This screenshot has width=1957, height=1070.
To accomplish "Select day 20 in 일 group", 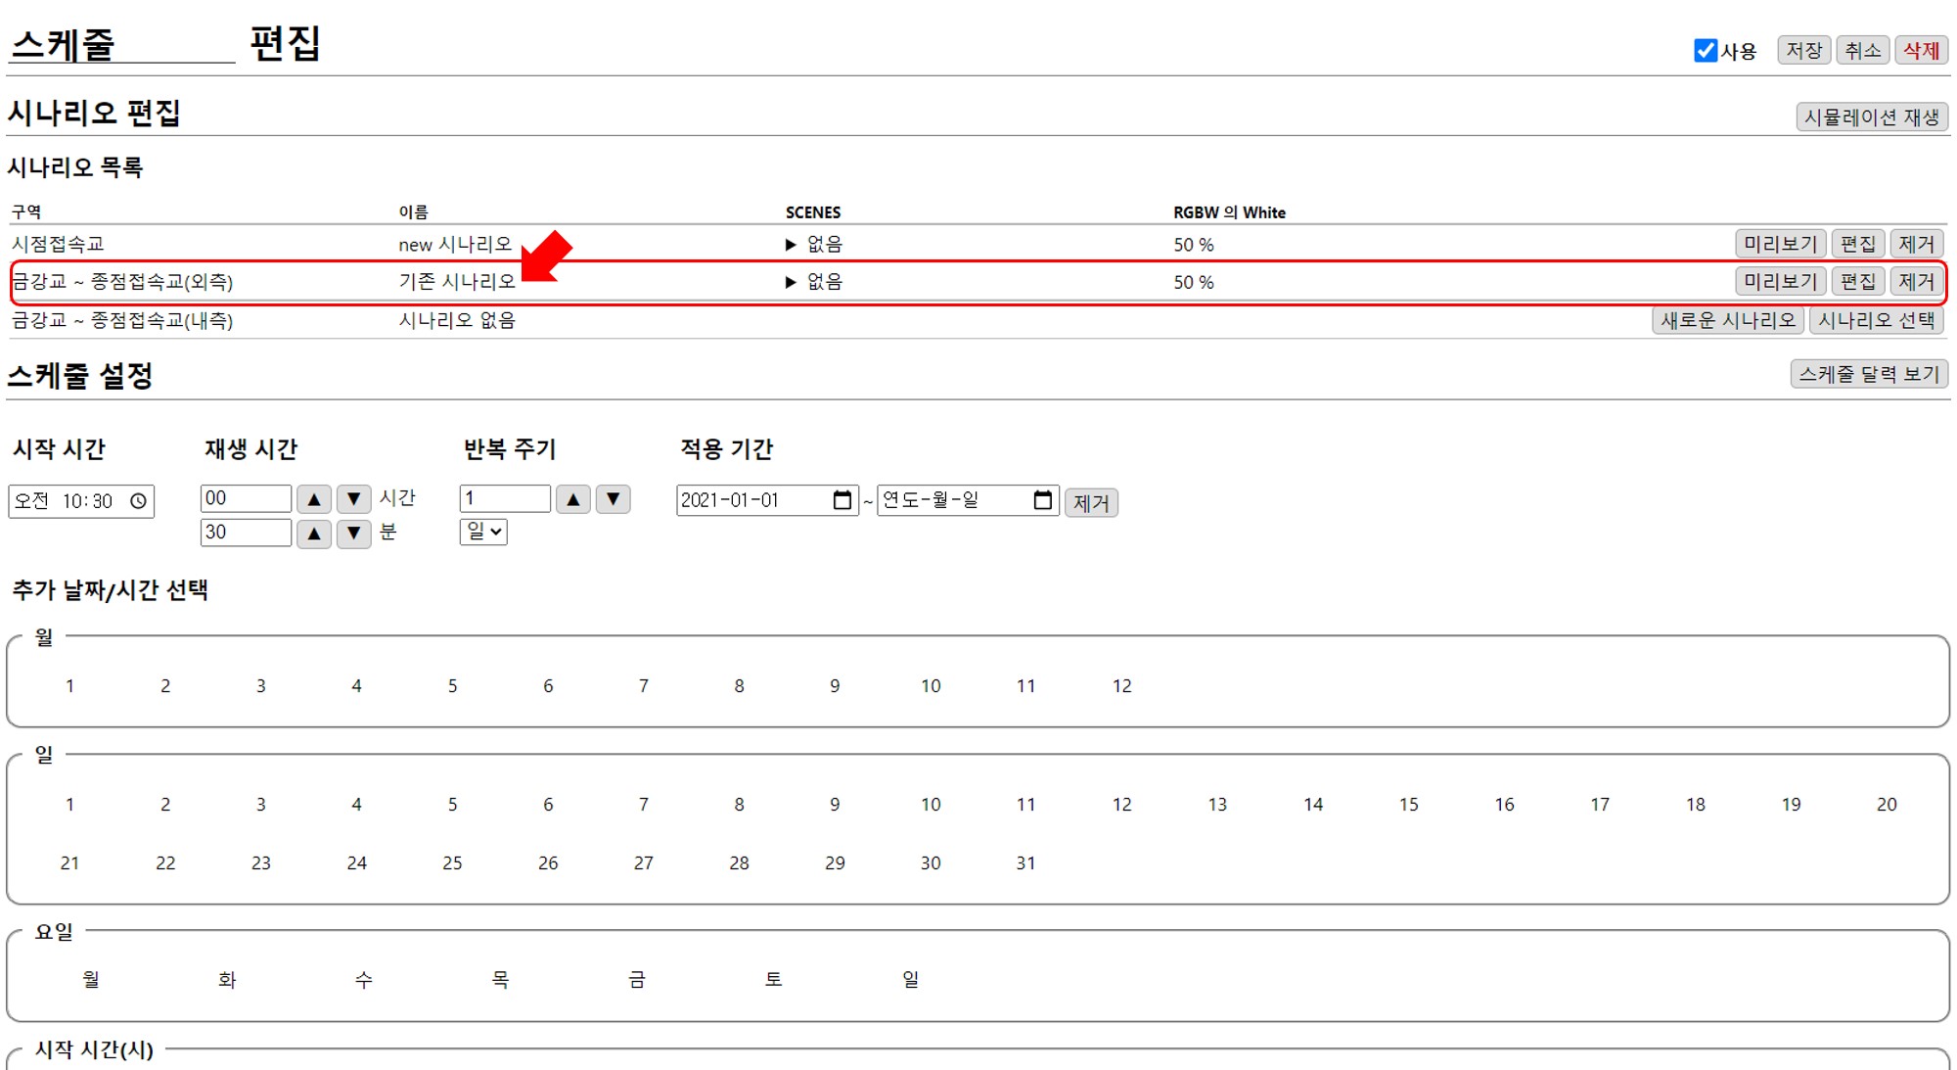I will pos(1887,805).
